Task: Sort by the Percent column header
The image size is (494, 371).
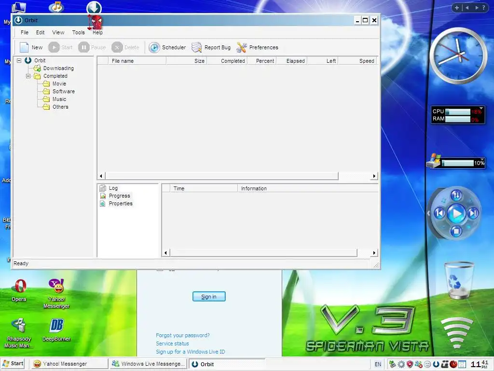Action: point(262,61)
